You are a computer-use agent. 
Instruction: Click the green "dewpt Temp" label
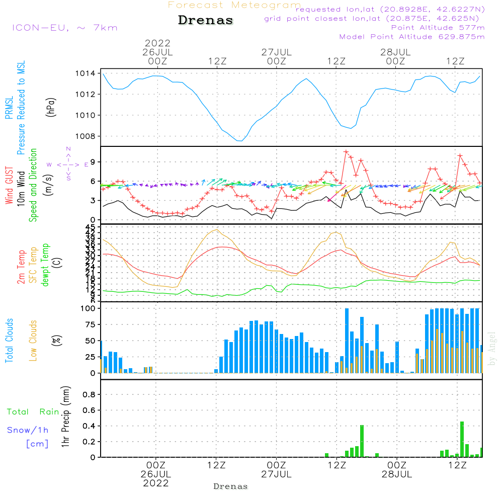(x=45, y=265)
